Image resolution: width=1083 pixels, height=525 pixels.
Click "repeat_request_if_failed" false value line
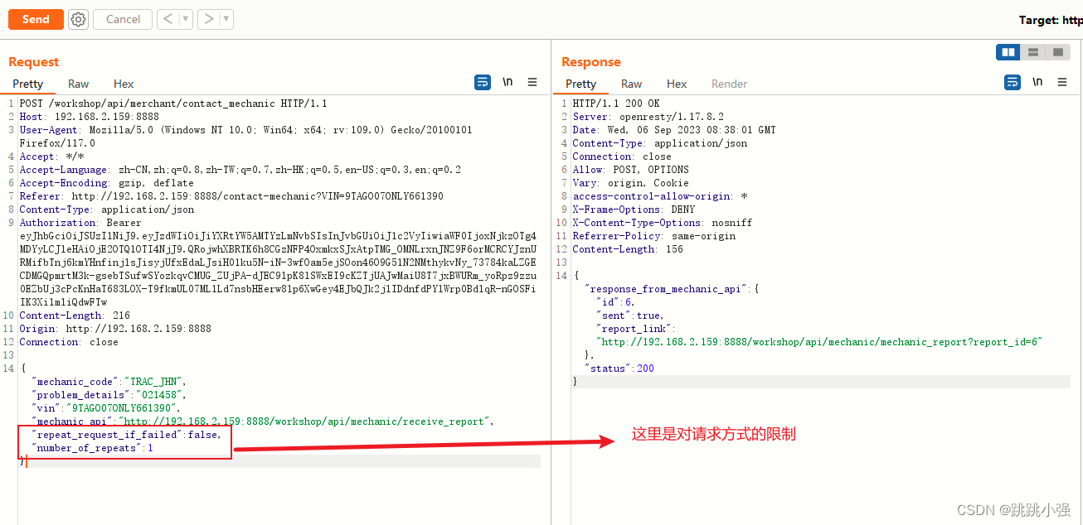[x=126, y=435]
